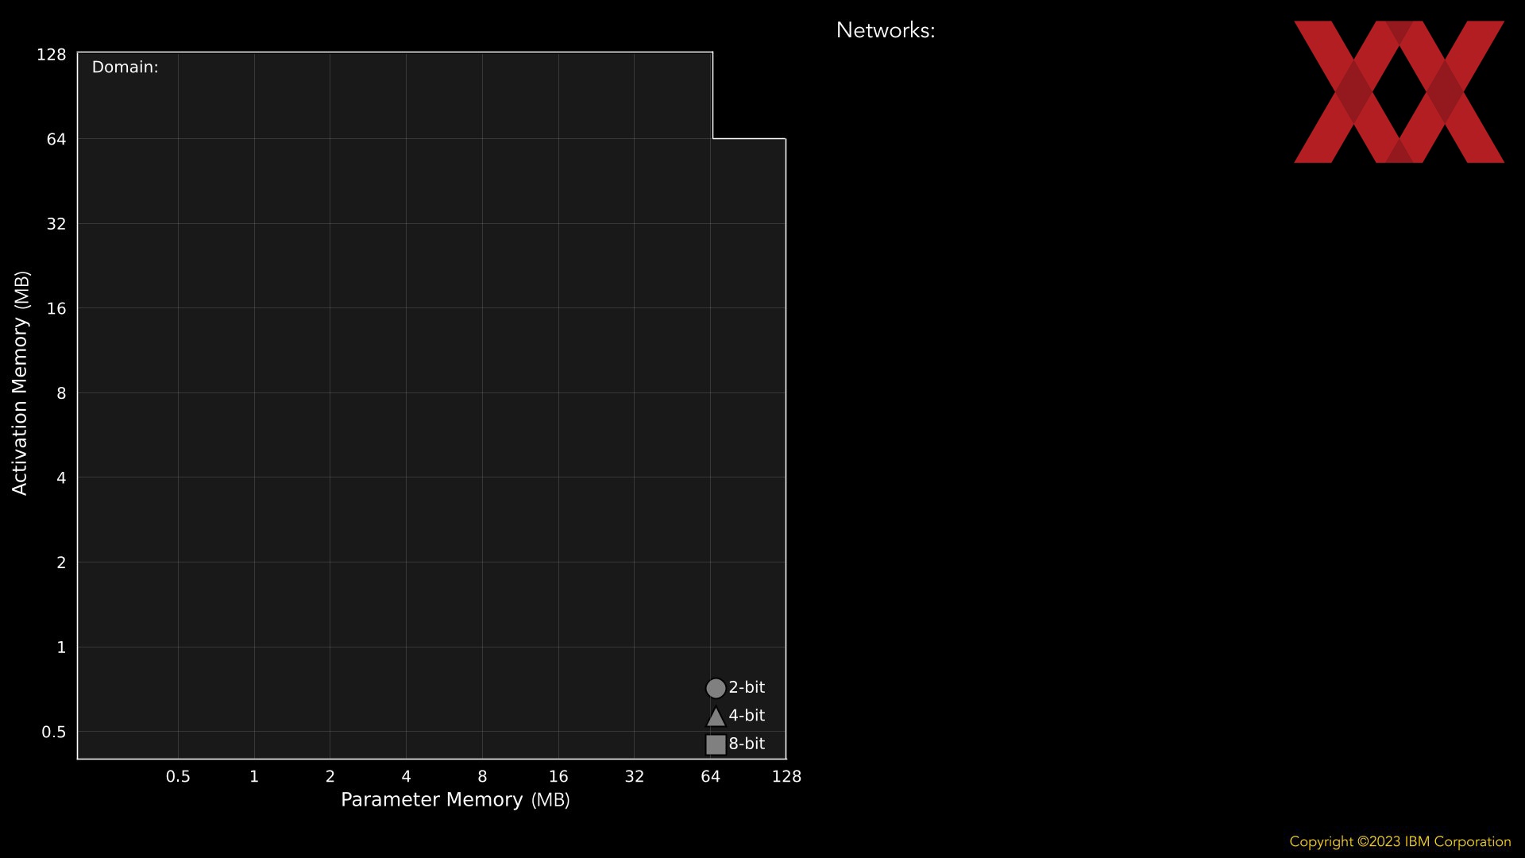
Task: Click tick label 2 on Activation Memory axis
Action: pyautogui.click(x=61, y=563)
